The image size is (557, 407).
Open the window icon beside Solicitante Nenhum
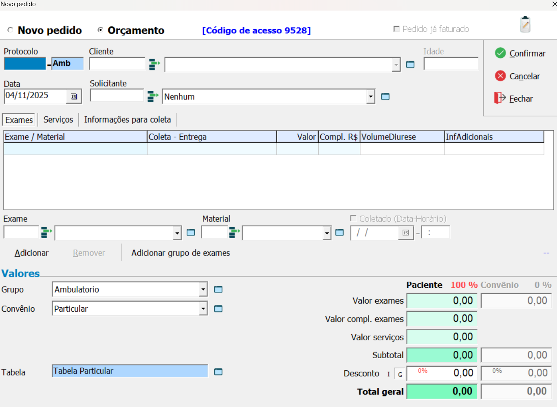pos(385,96)
